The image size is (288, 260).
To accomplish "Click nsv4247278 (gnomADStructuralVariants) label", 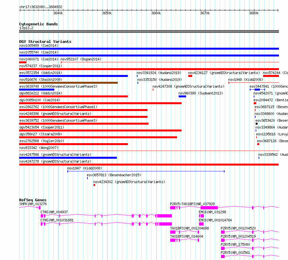I will click(x=55, y=161).
